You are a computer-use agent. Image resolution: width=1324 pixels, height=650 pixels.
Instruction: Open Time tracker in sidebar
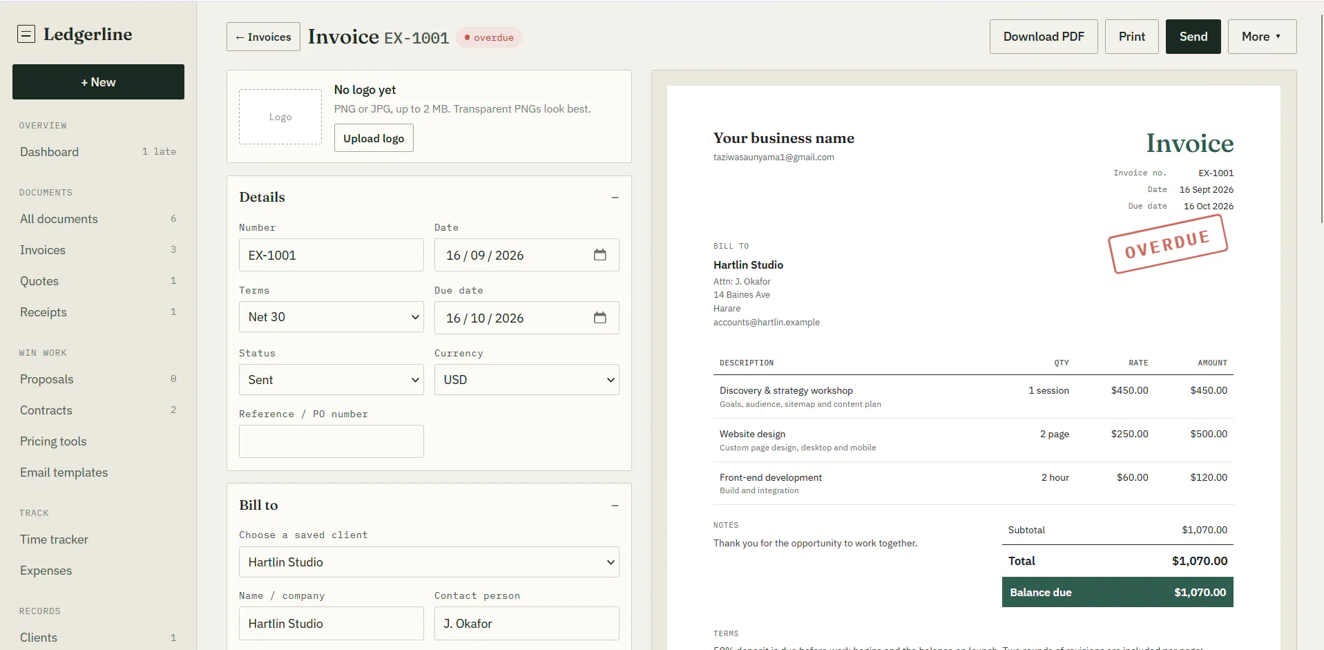click(x=98, y=539)
